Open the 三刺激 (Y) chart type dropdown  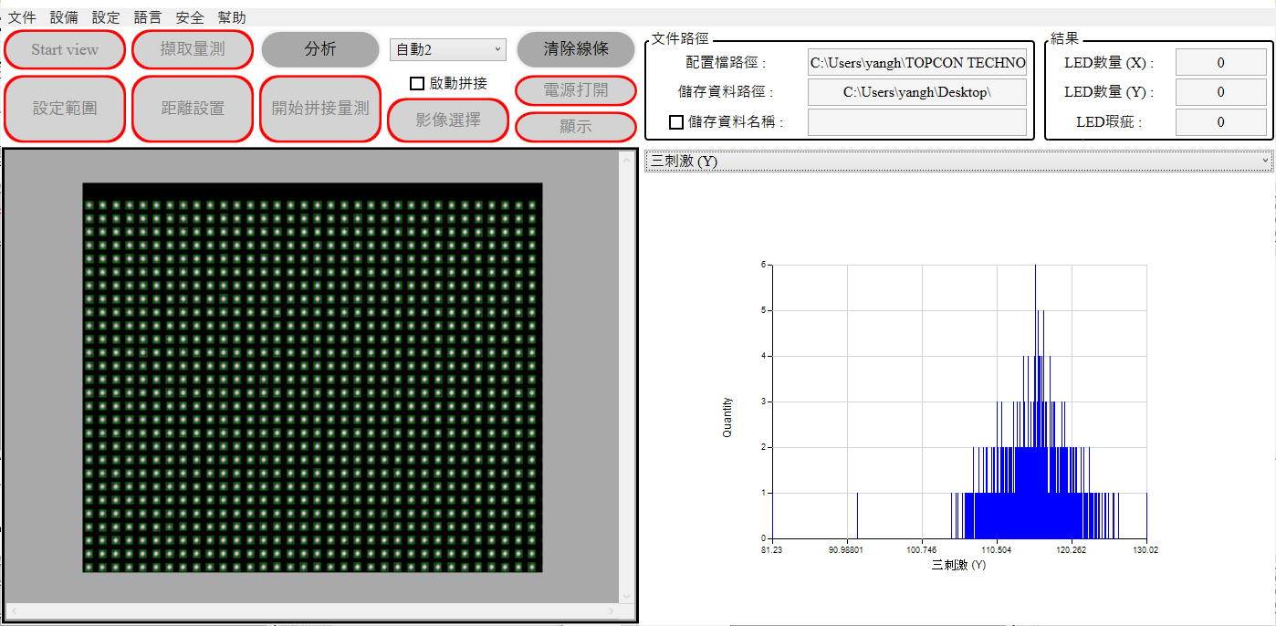point(958,161)
